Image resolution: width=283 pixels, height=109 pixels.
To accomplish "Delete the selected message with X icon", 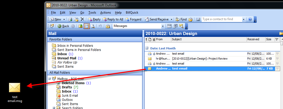I will point(82,19).
